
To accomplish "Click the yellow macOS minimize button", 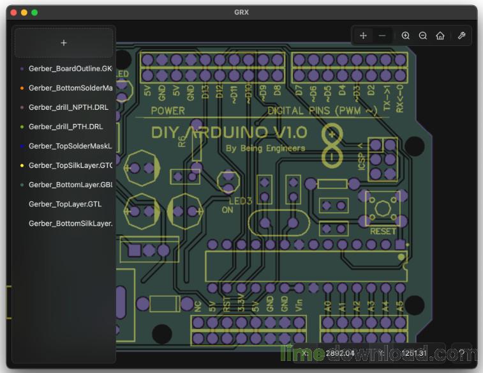I will tap(24, 13).
